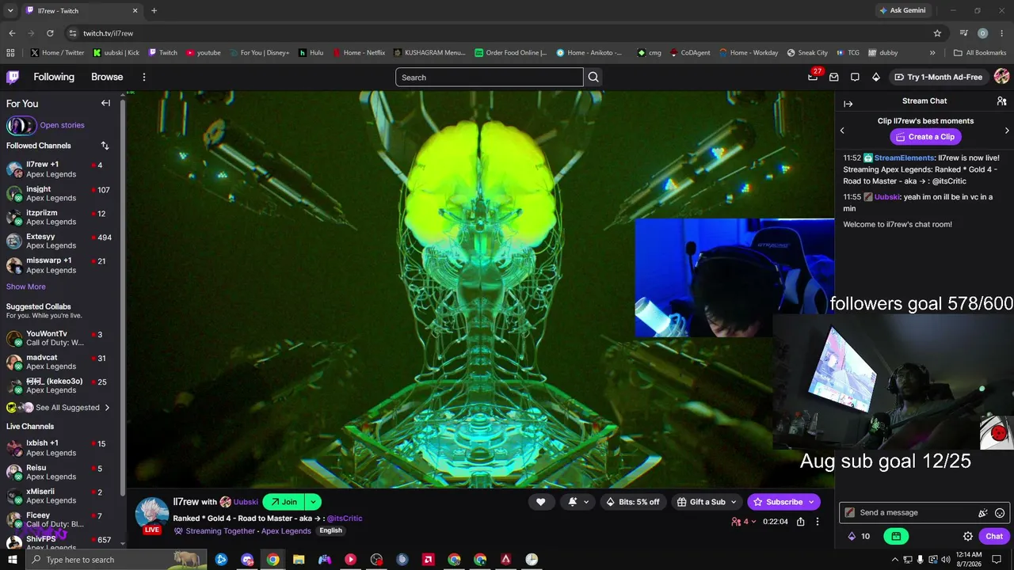Join the Stream Together session
The height and width of the screenshot is (570, 1014).
(284, 502)
